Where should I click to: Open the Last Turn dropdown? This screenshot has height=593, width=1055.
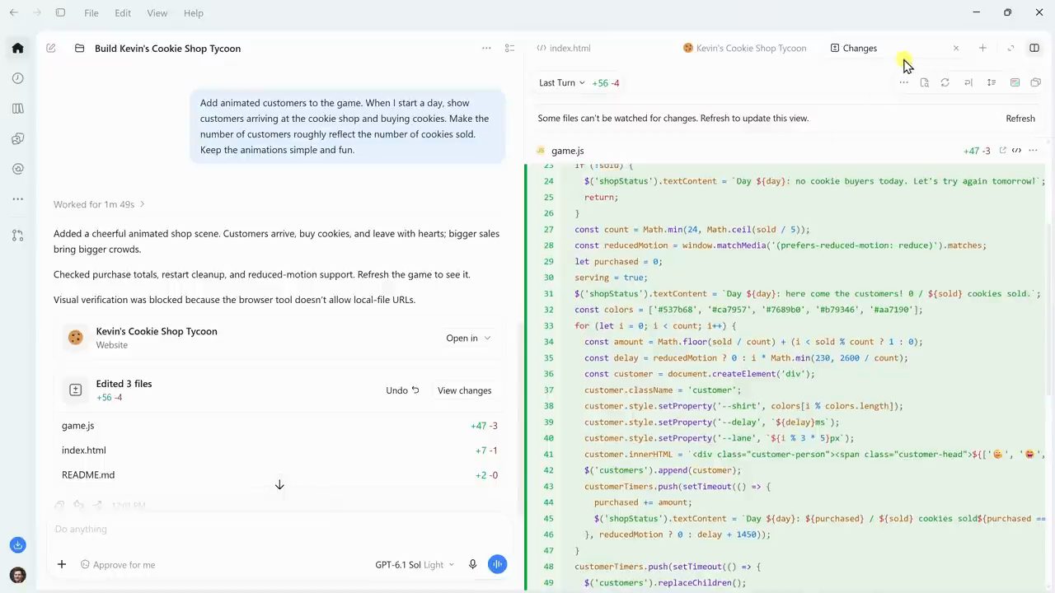coord(561,82)
